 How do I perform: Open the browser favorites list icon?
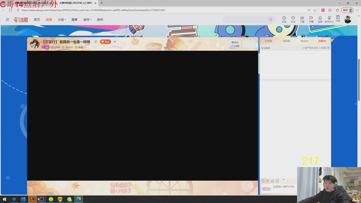point(338,10)
